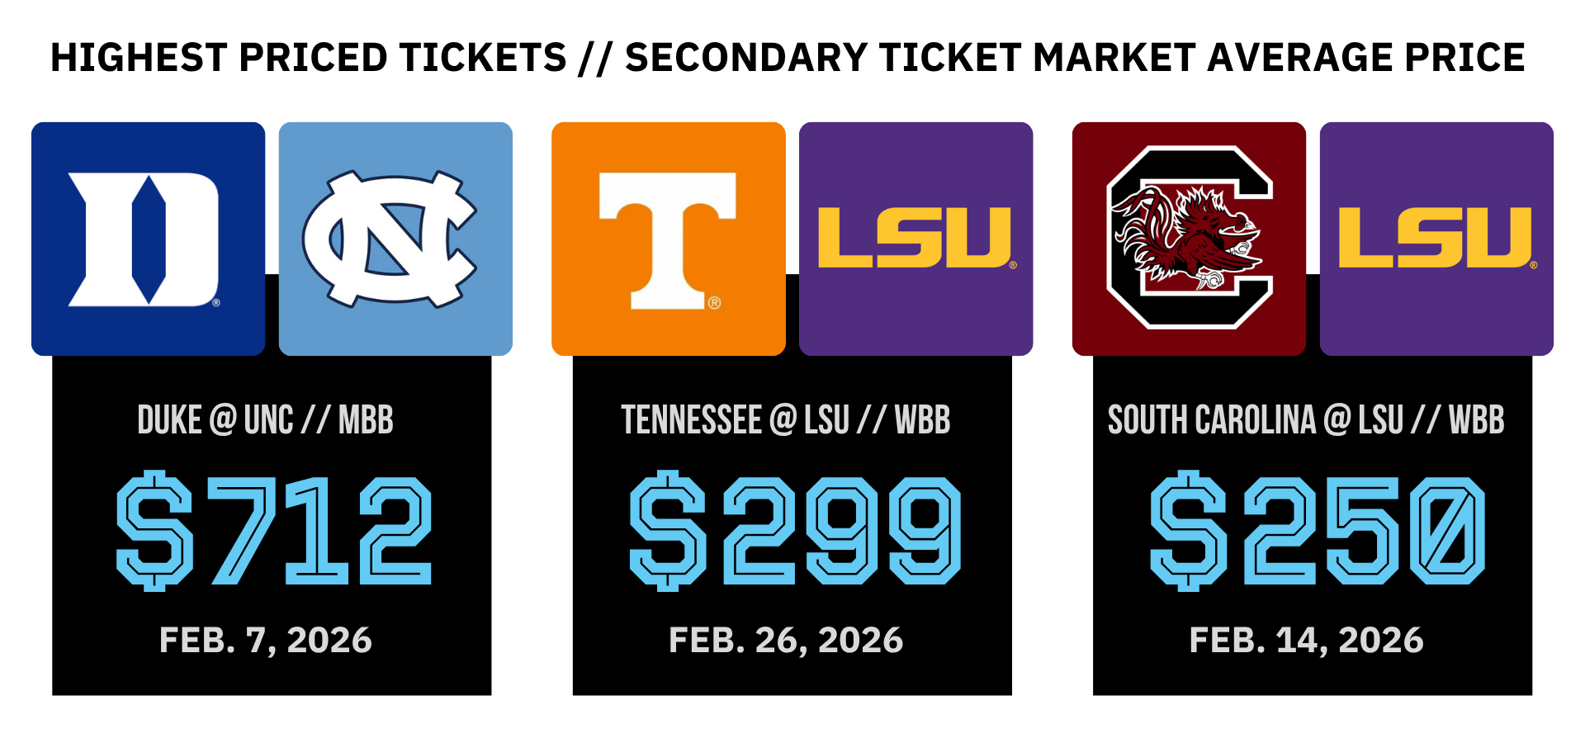Click the "TENNESSEE @ LSU // WBB" label
This screenshot has height=743, width=1585.
(x=785, y=420)
